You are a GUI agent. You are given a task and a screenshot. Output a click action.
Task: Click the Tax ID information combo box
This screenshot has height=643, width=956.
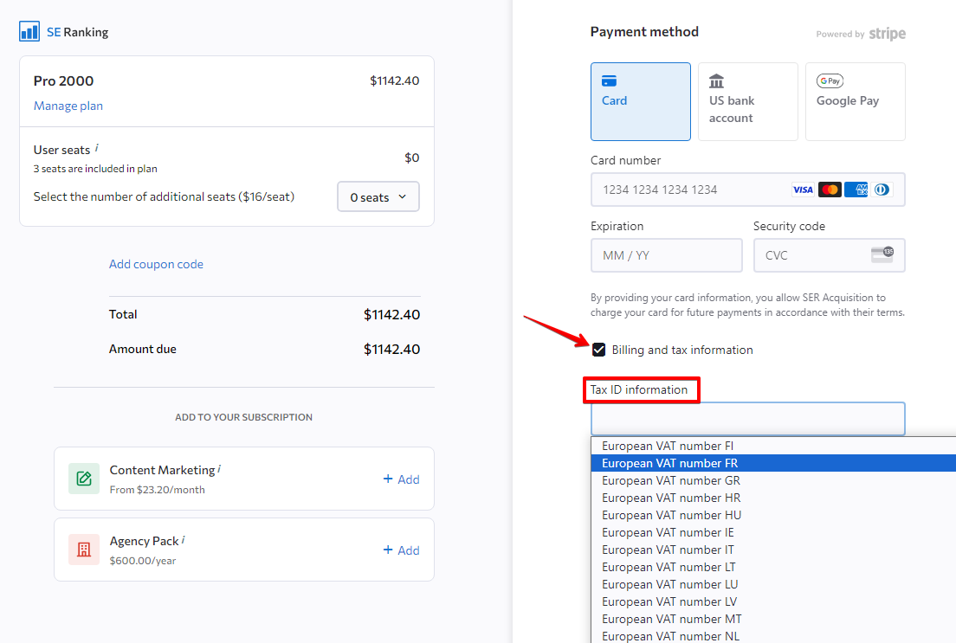747,419
